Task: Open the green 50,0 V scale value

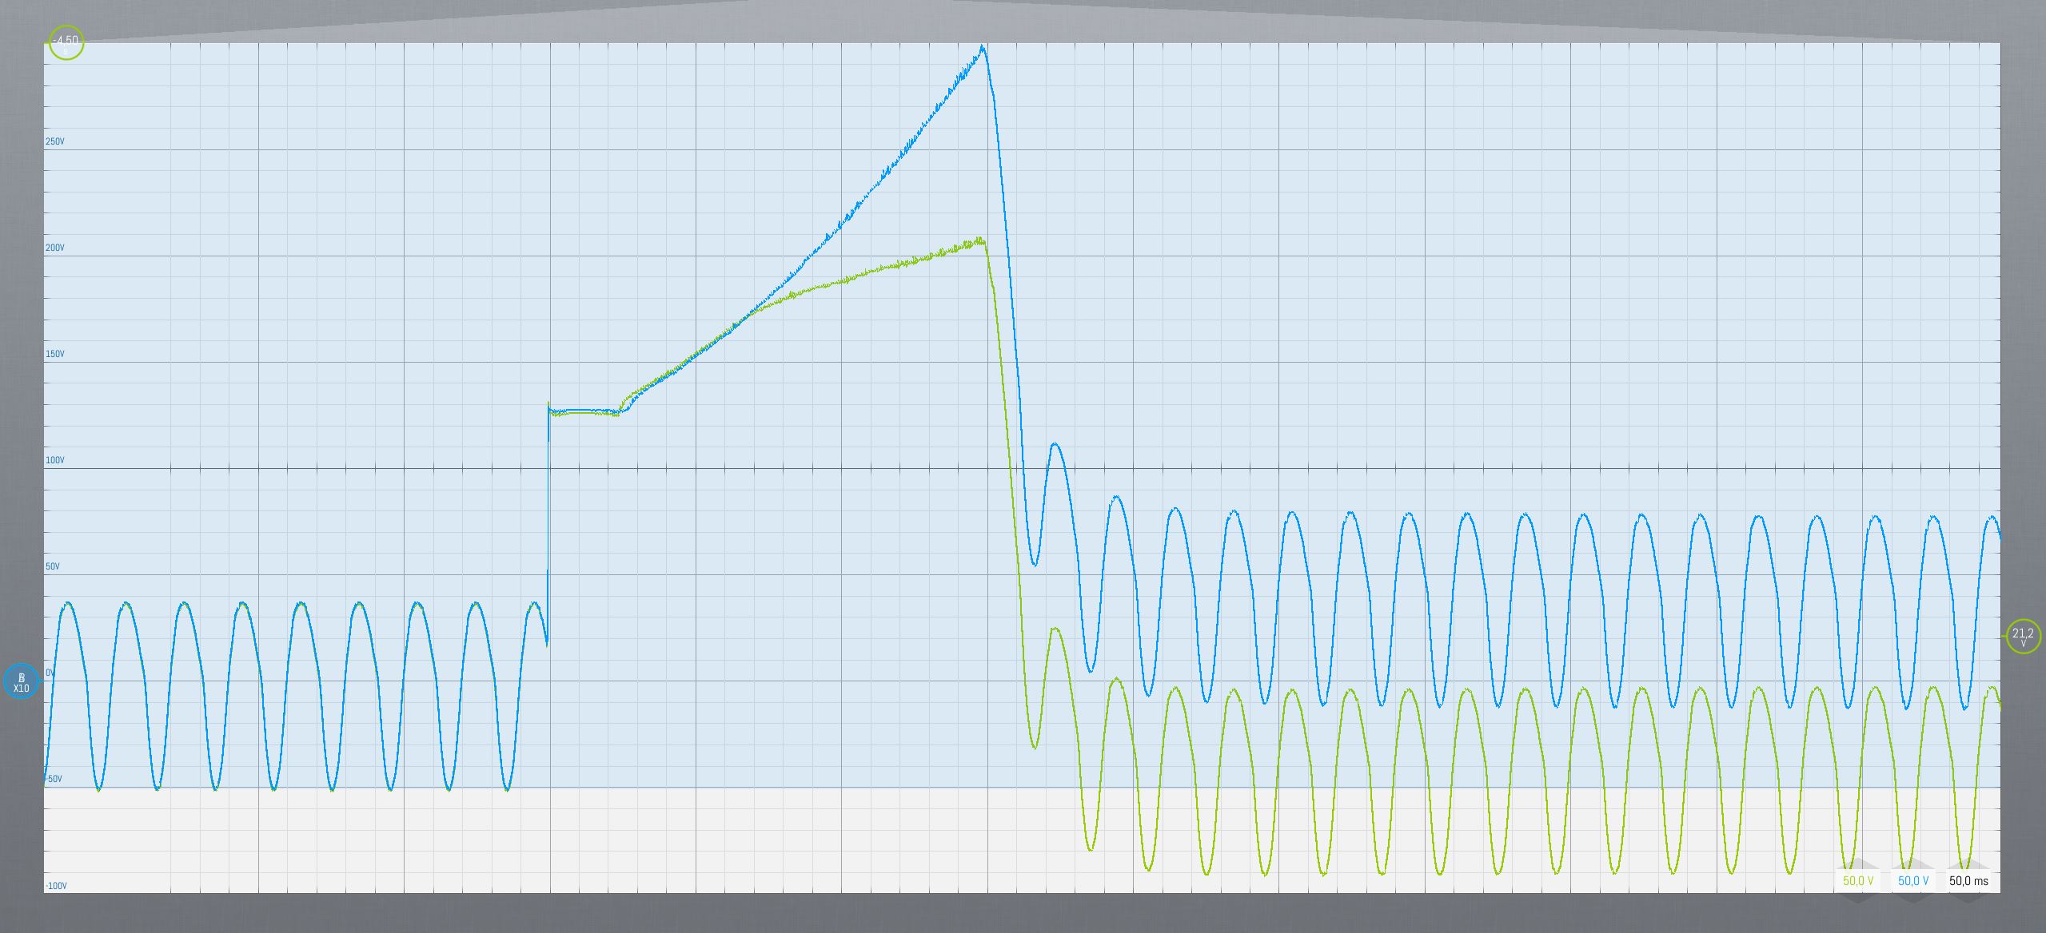Action: click(1858, 881)
